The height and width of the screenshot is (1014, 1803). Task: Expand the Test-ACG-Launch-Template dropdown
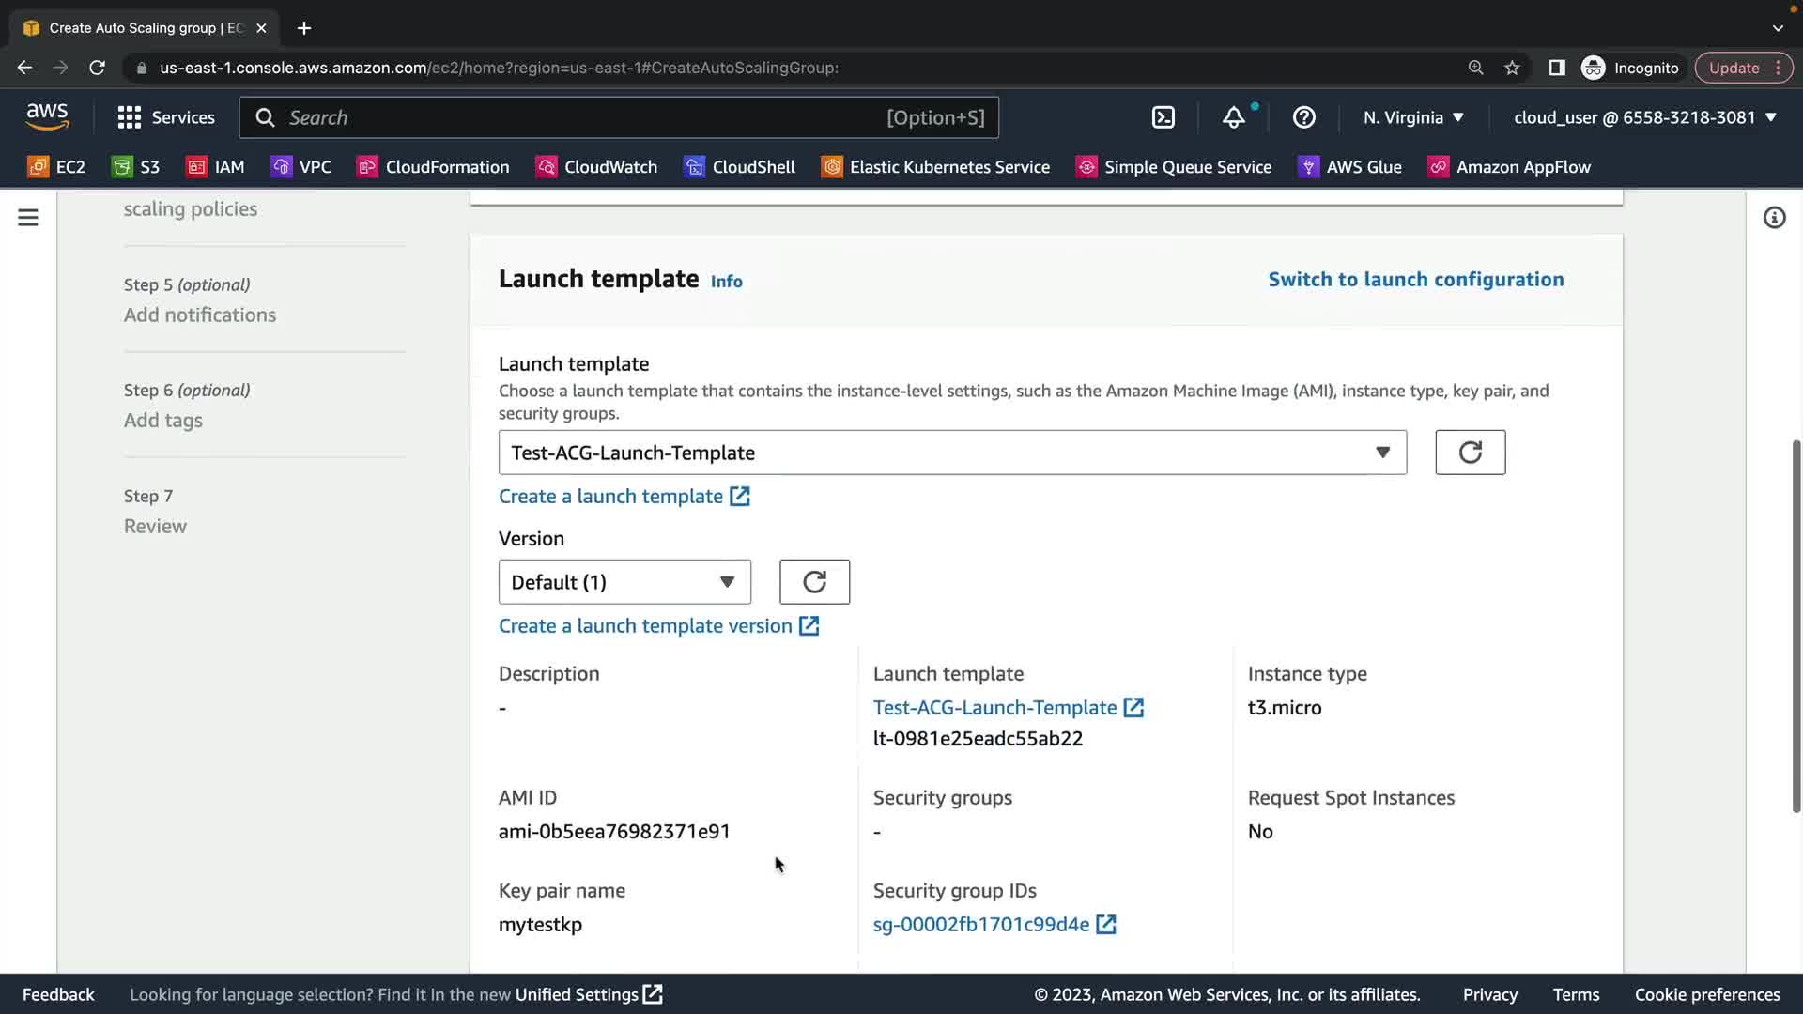(951, 453)
